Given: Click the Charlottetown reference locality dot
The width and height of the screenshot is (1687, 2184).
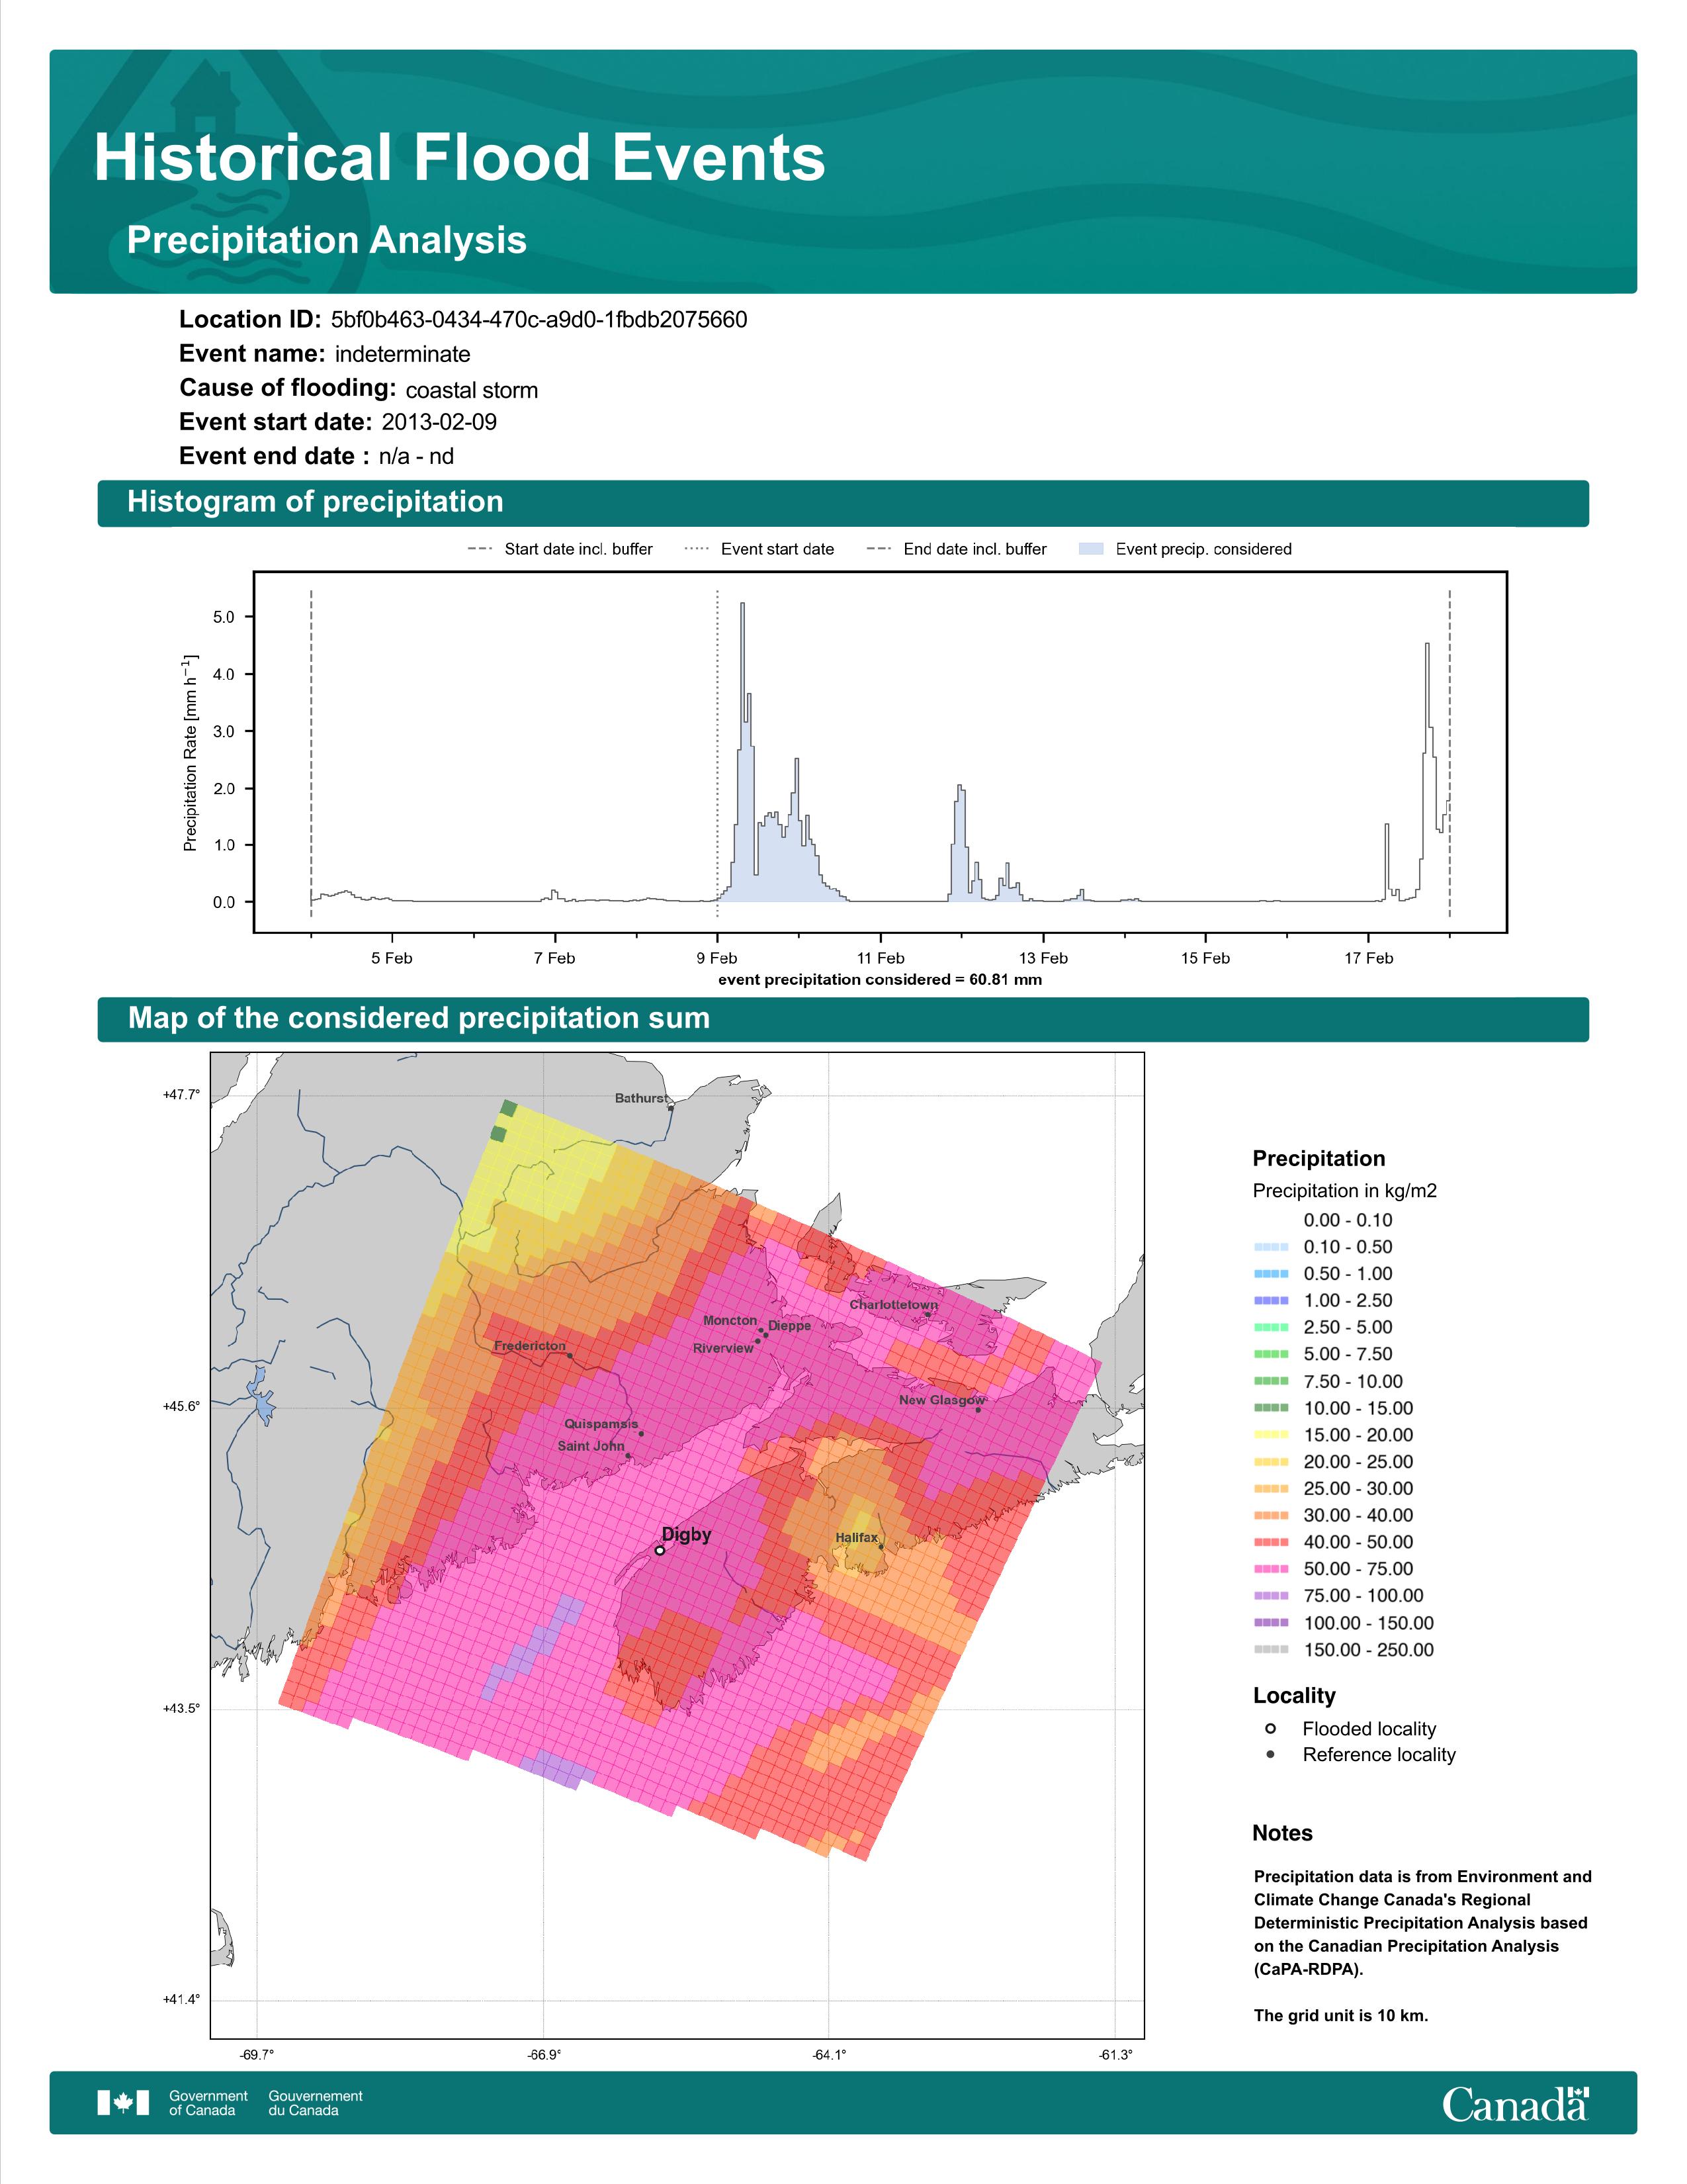Looking at the screenshot, I should [x=928, y=1314].
